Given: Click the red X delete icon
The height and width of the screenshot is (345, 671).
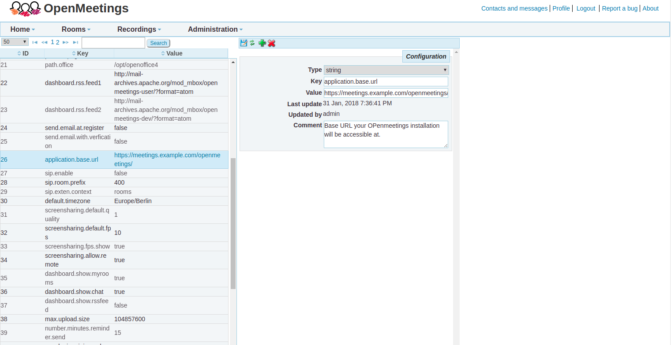Looking at the screenshot, I should click(x=271, y=43).
